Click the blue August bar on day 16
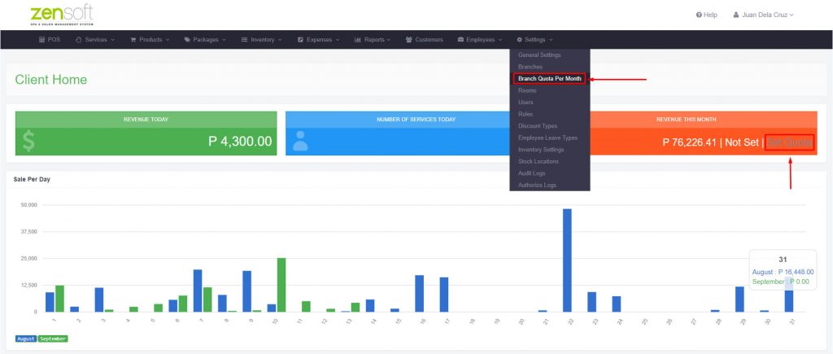833x354 pixels. pyautogui.click(x=419, y=294)
